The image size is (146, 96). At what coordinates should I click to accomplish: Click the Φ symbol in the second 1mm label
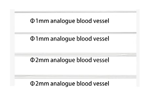32,39
